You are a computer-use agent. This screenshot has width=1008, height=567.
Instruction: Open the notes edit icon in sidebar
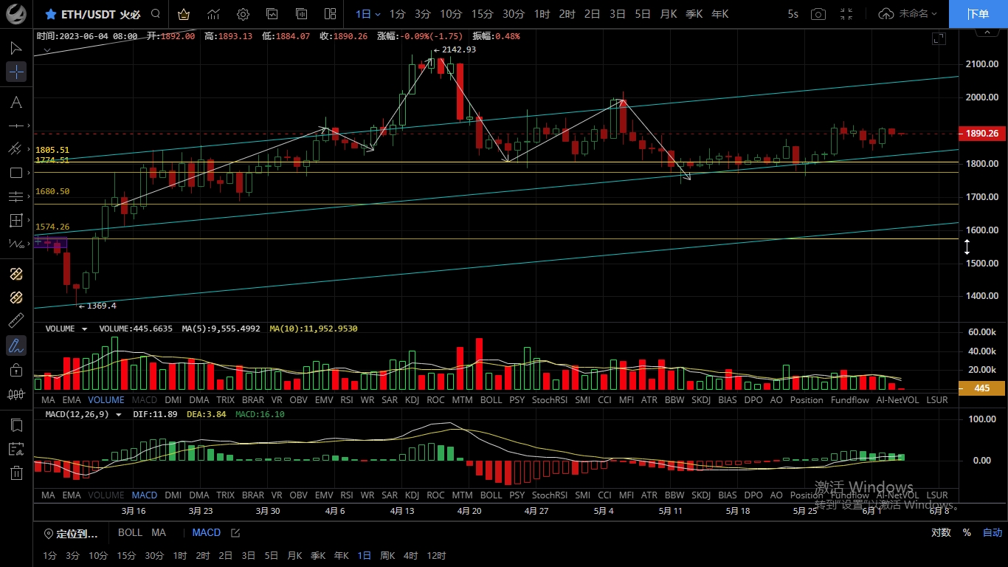click(x=16, y=449)
